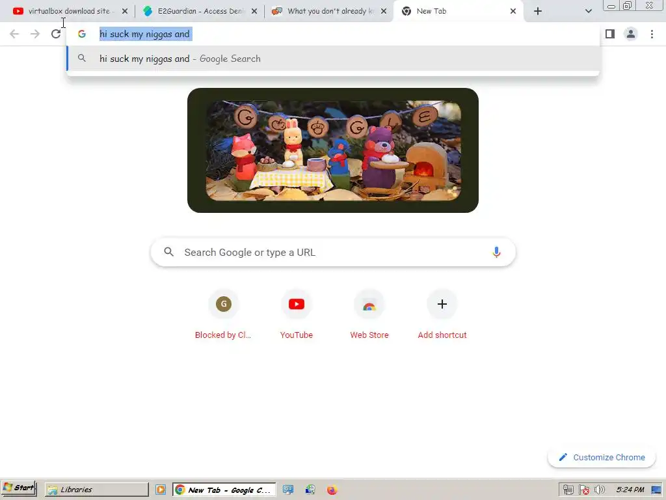This screenshot has width=666, height=500.
Task: Open the Web Store shortcut
Action: [369, 316]
